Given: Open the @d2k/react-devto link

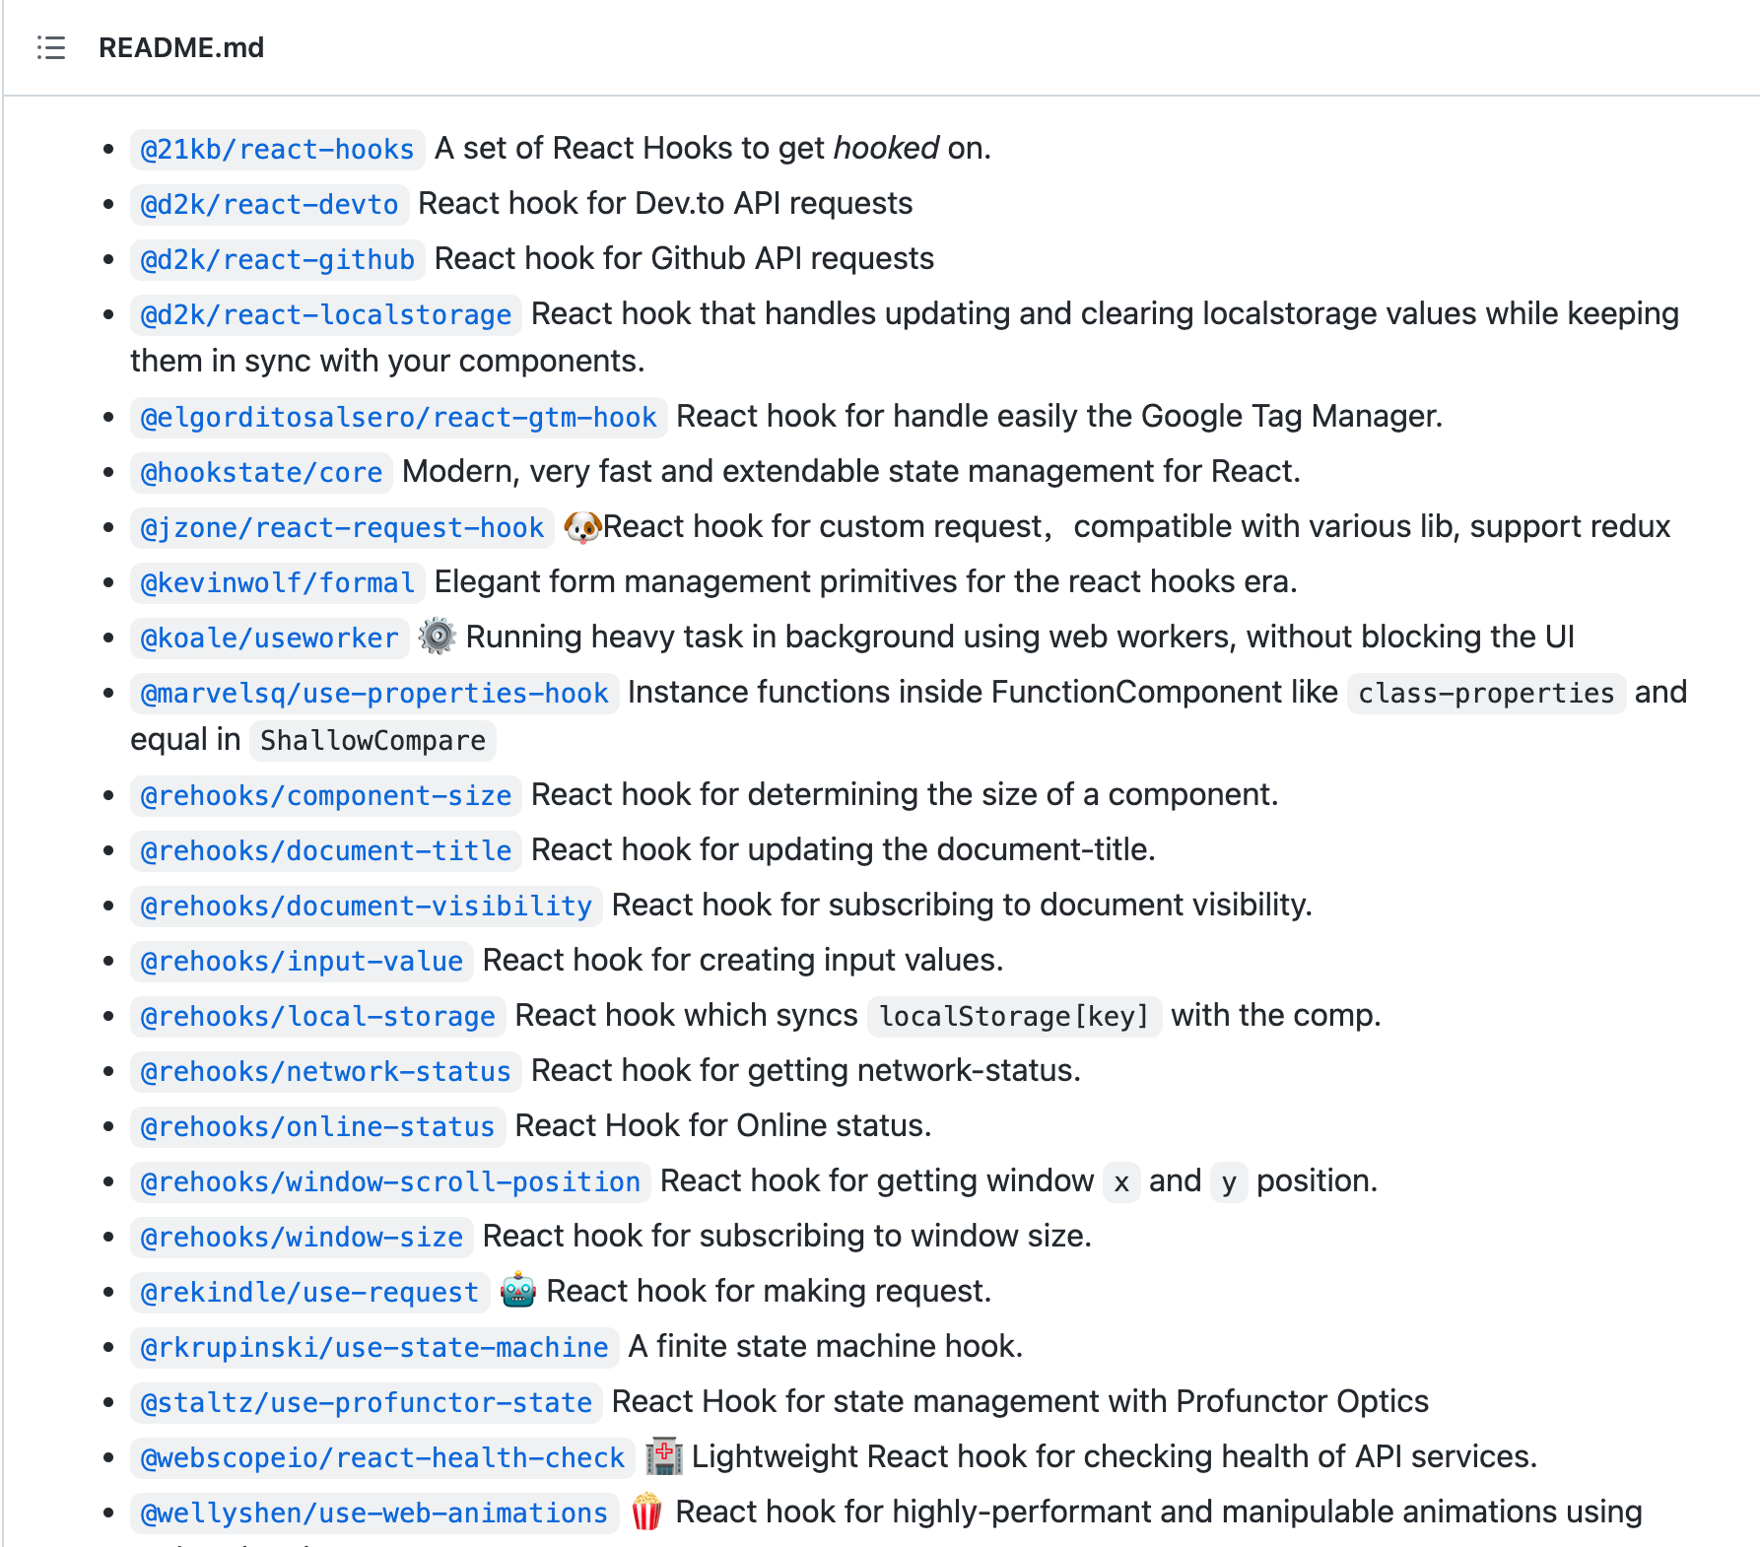Looking at the screenshot, I should point(269,204).
